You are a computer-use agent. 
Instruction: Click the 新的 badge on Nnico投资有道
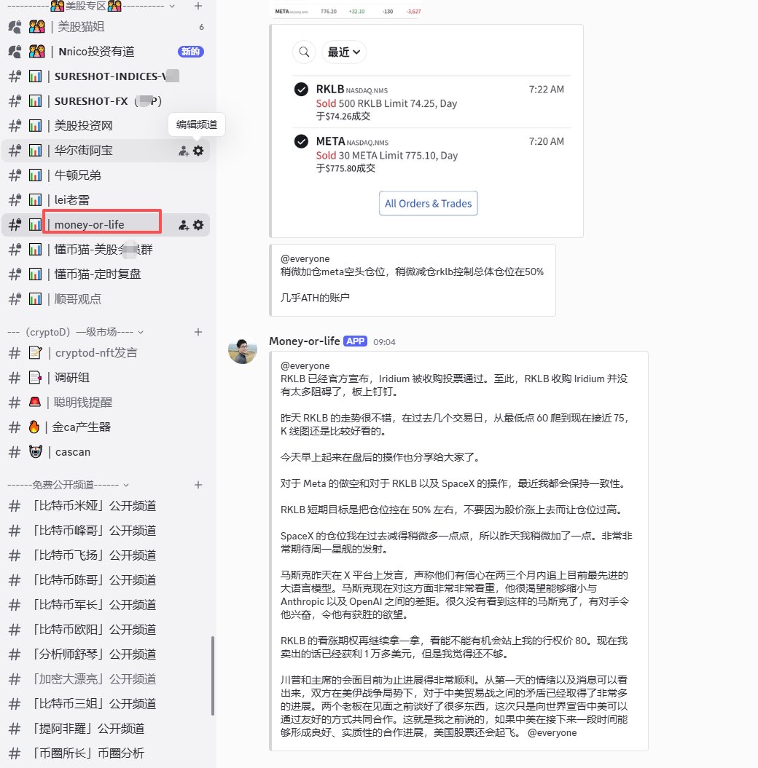pyautogui.click(x=191, y=52)
